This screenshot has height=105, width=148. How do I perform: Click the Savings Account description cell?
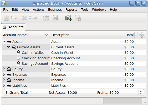pyautogui.click(x=78, y=64)
